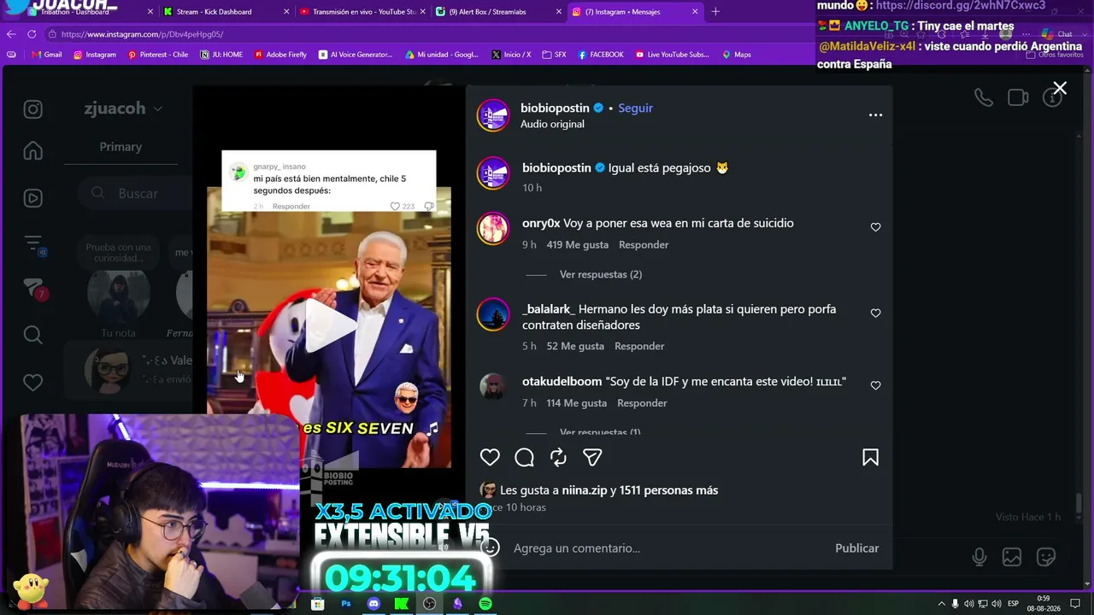
Task: Switch to the Alert Box / Streamlabs tab
Action: click(497, 12)
